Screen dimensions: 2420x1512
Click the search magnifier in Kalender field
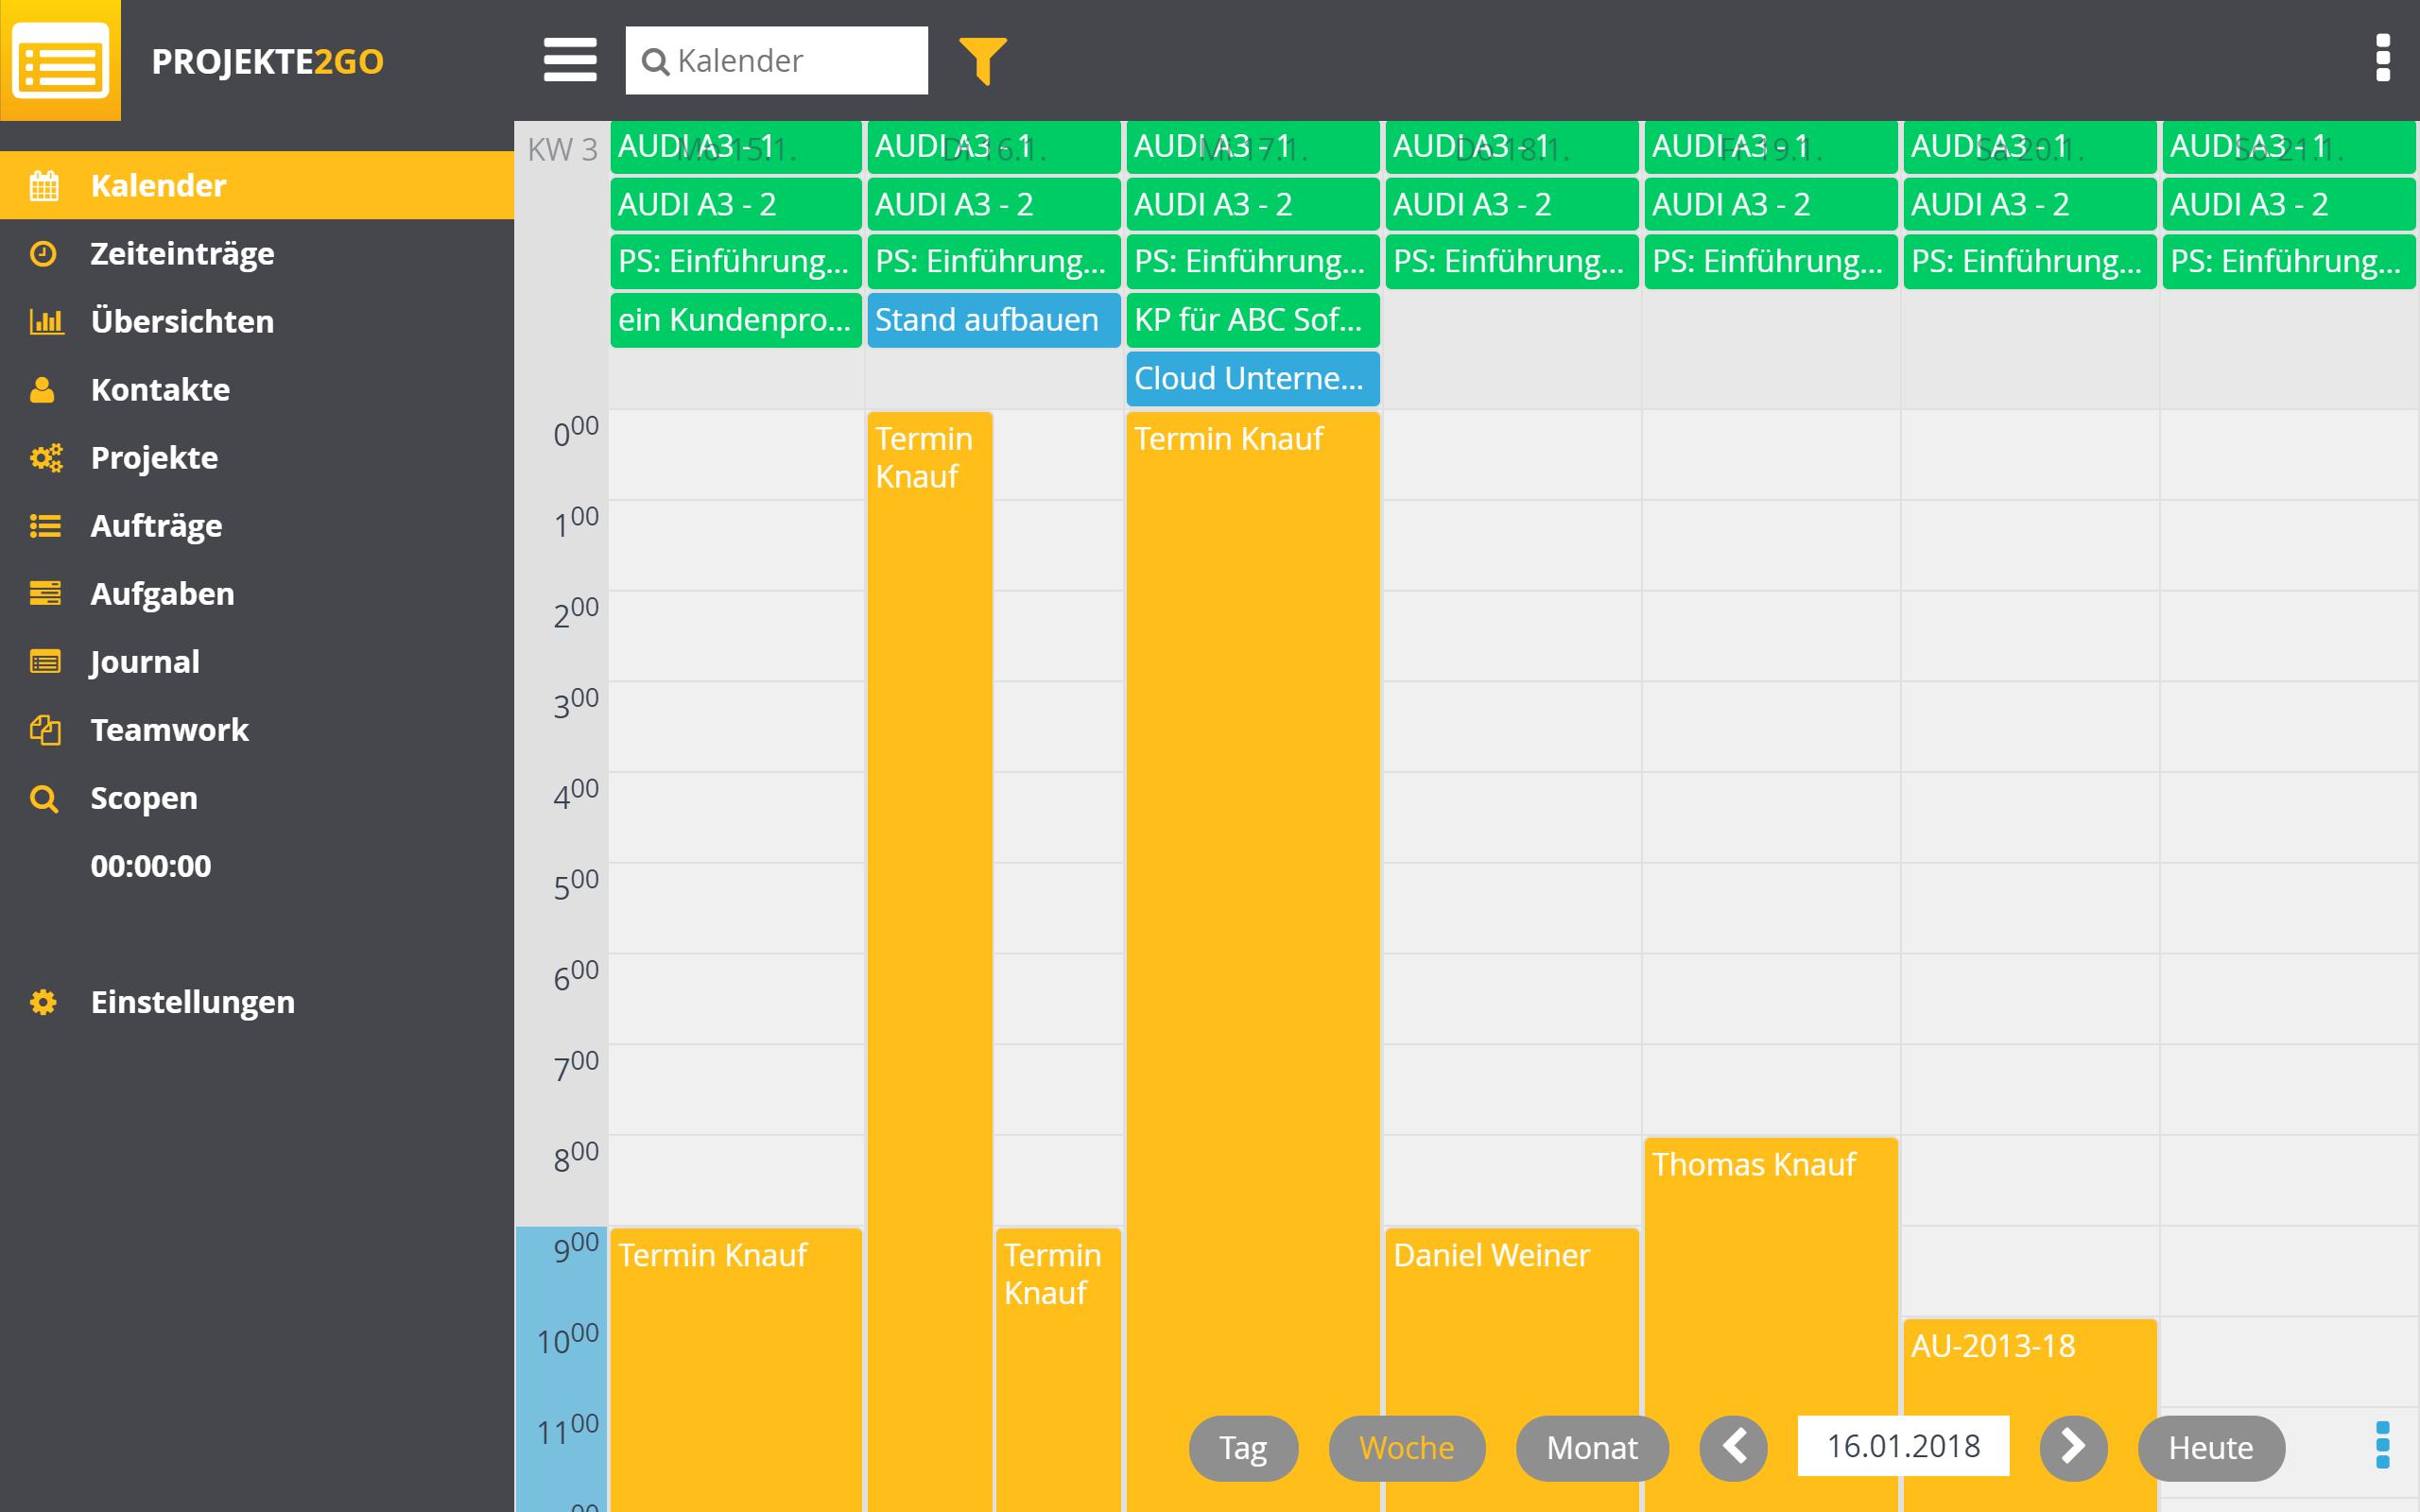(655, 62)
